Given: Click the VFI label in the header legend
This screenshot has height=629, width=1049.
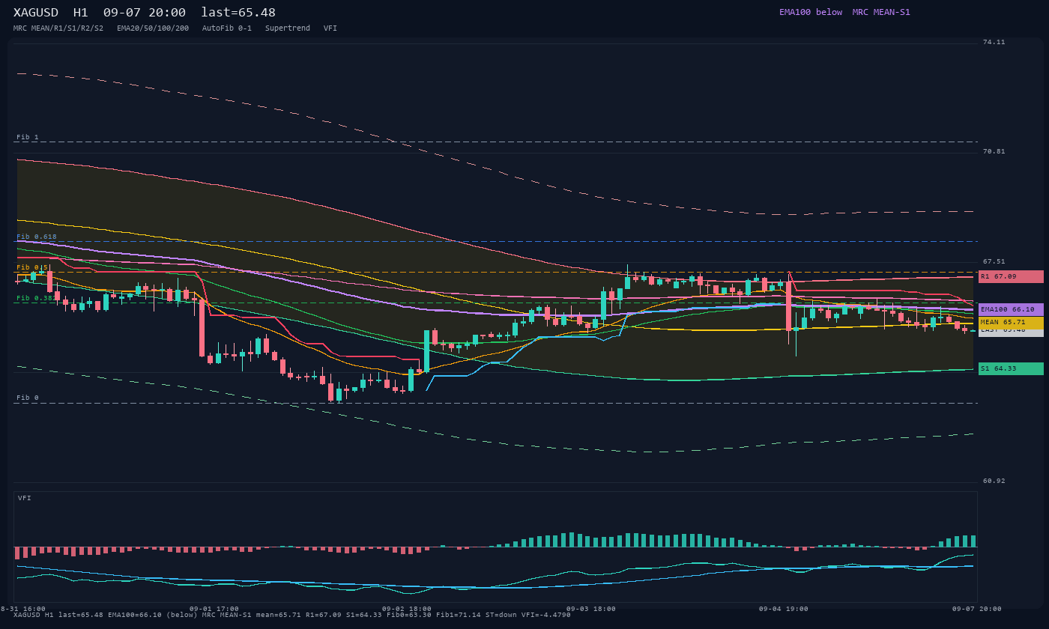Looking at the screenshot, I should click(x=330, y=28).
